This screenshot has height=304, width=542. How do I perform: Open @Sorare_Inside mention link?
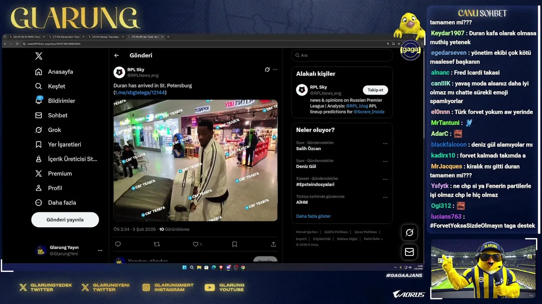point(369,112)
